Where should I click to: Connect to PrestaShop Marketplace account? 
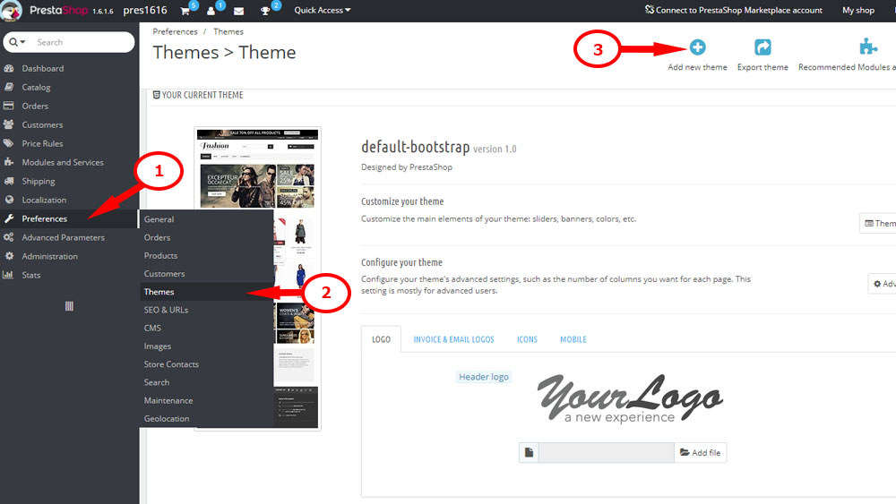pyautogui.click(x=734, y=10)
